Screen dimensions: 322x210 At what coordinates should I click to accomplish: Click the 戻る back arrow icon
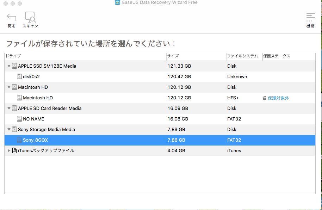[11, 17]
